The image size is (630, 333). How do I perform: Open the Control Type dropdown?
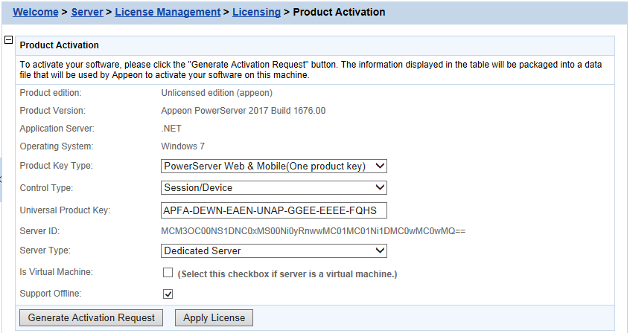273,187
